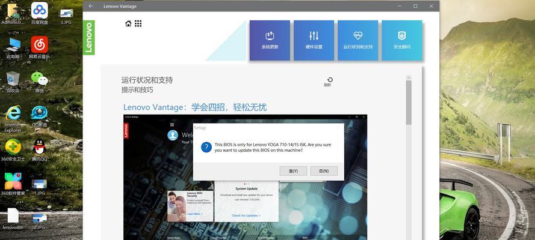Viewport: 535px width, 240px height.
Task: Select the 1.JPG desktop file
Action: point(40,187)
